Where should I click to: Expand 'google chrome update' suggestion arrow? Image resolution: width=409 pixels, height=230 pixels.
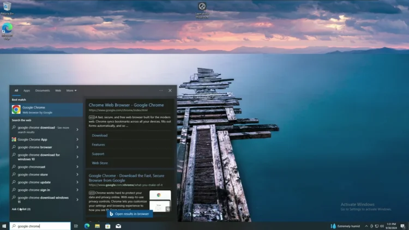point(77,182)
